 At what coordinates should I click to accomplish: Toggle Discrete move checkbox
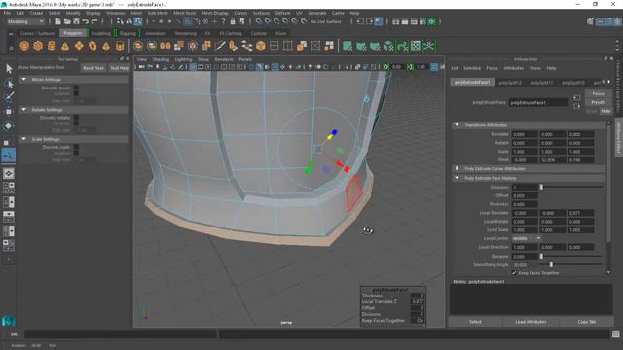[x=76, y=87]
